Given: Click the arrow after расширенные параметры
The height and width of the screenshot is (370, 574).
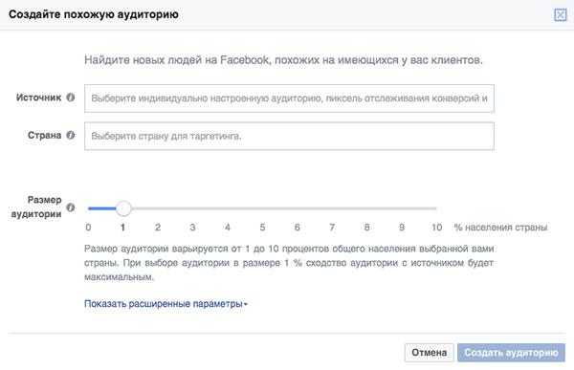Looking at the screenshot, I should point(246,304).
